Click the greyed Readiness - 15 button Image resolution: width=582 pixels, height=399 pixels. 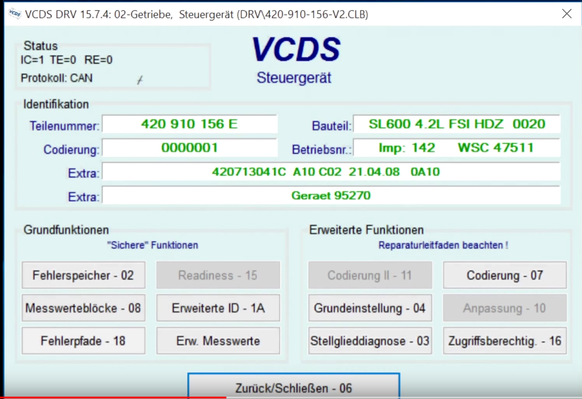pos(218,275)
